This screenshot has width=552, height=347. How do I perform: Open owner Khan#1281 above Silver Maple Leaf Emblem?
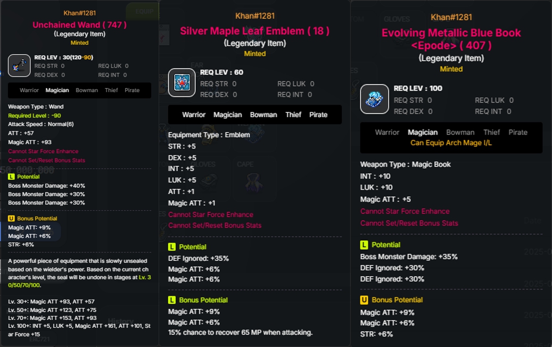pyautogui.click(x=255, y=16)
